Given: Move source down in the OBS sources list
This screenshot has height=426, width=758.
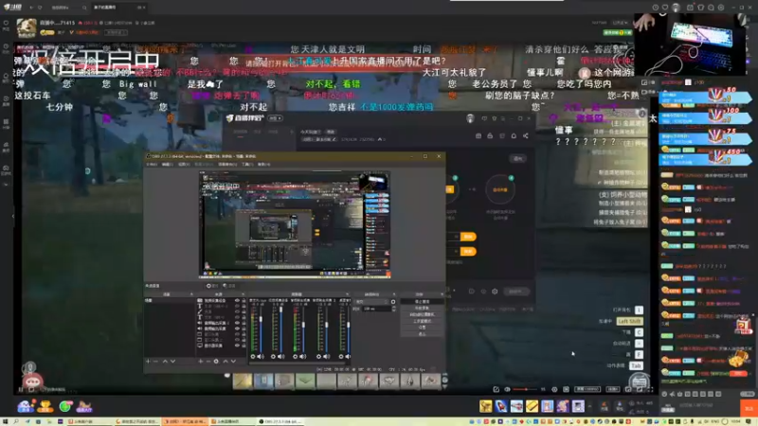Looking at the screenshot, I should point(233,362).
